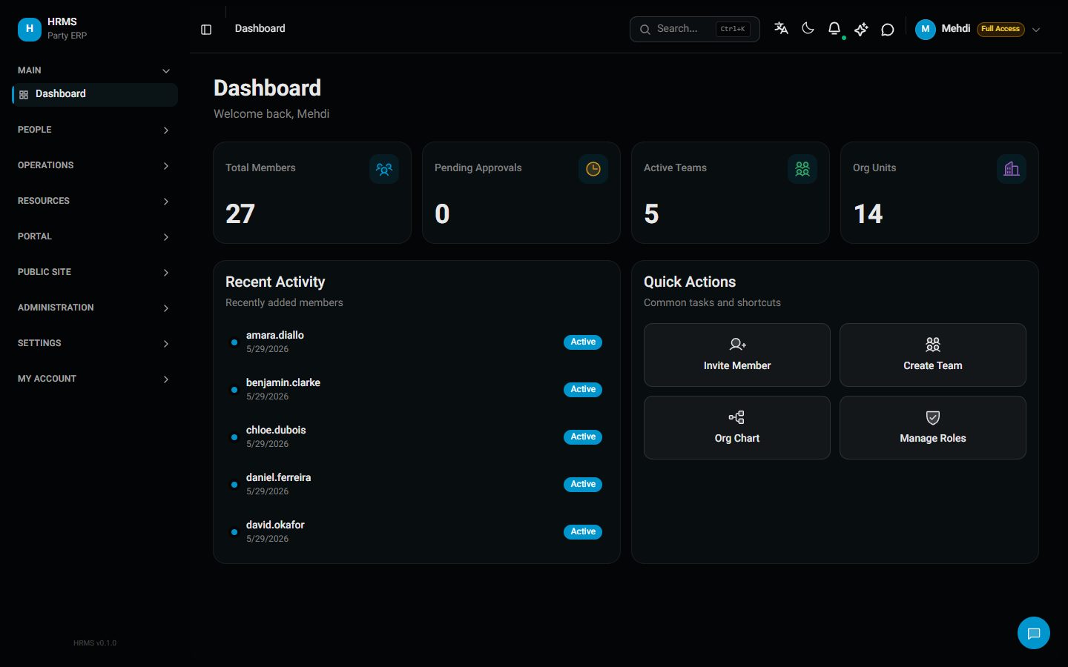Open the AI sparkle assistant icon

pos(861,29)
